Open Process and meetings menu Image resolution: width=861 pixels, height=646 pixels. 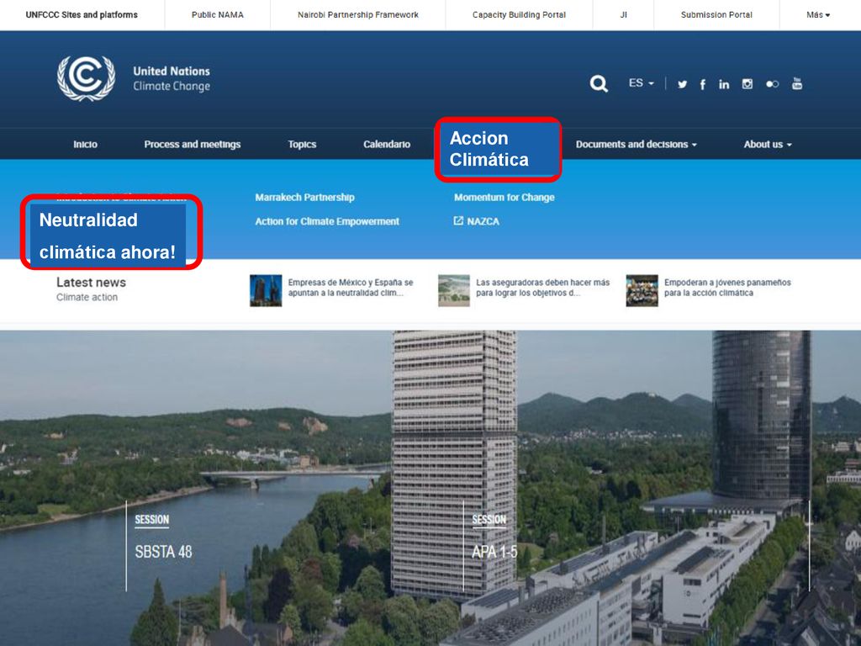(193, 144)
